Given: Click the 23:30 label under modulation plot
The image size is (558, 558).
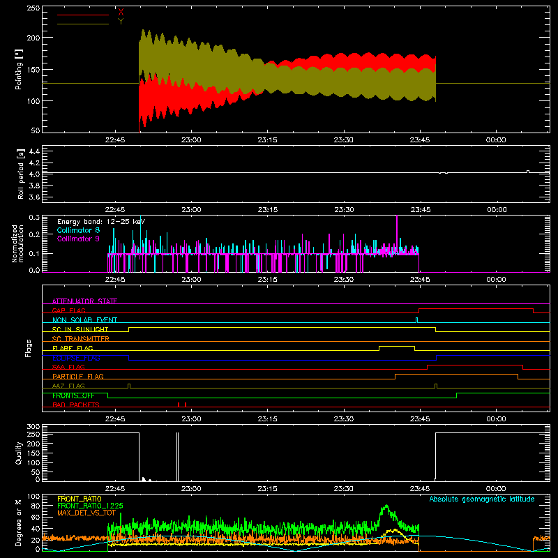Looking at the screenshot, I should coord(344,280).
